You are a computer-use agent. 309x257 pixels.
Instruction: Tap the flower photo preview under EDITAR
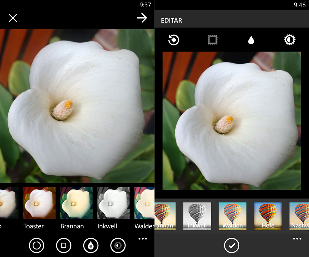(x=231, y=121)
